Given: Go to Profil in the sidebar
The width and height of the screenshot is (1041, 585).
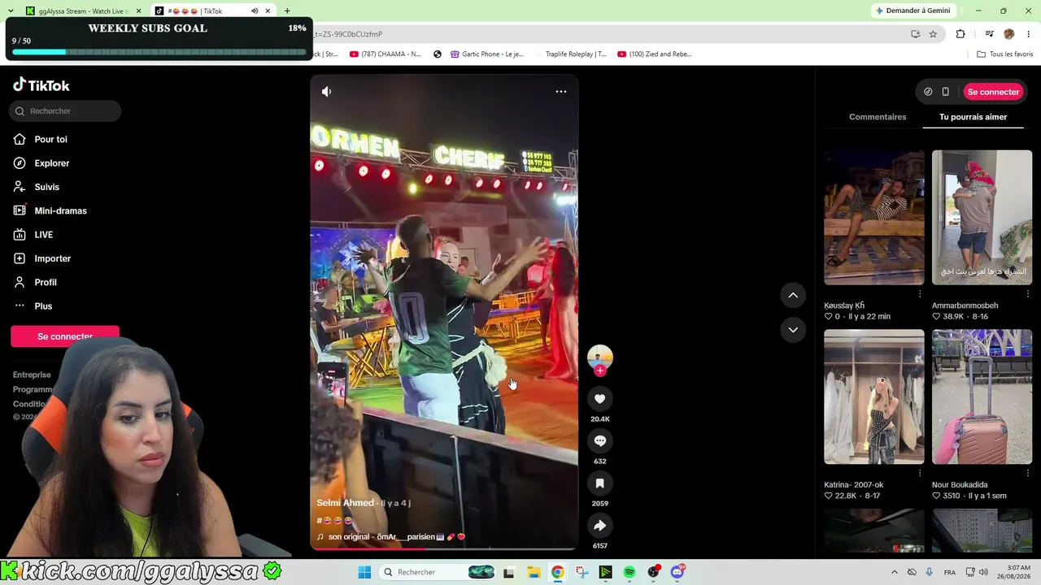Looking at the screenshot, I should (x=46, y=283).
